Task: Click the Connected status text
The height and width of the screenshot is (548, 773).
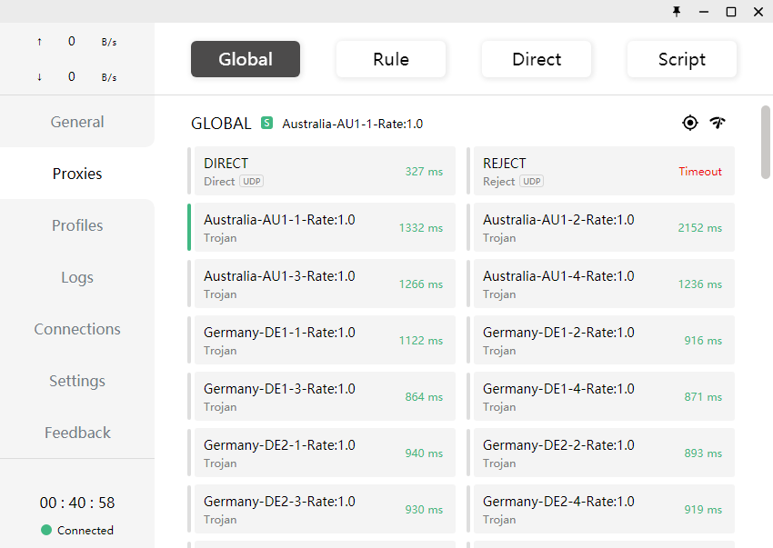Action: pos(85,530)
